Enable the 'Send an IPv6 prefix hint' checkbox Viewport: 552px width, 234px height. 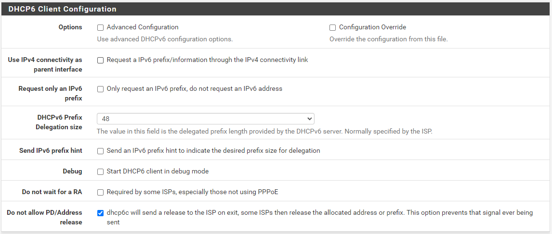(101, 151)
